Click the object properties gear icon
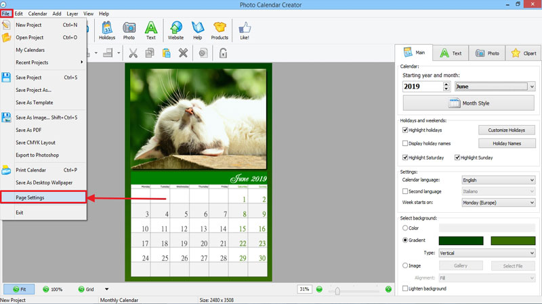The image size is (542, 304). 203,53
